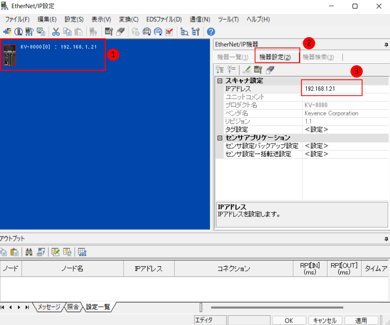The image size is (390, 325).
Task: Click the SD wrench icon in device settings panel
Action: pos(258,70)
